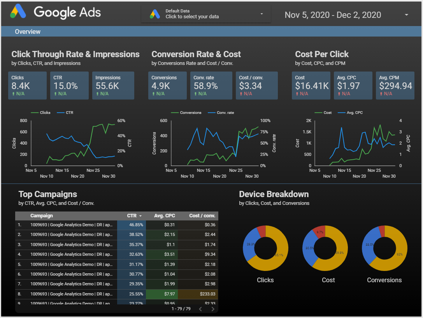423x318 pixels.
Task: Click the Campaign column header
Action: tap(42, 216)
